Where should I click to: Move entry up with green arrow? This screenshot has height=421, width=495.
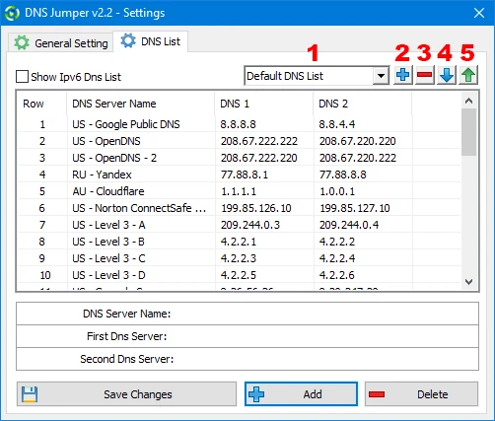click(468, 75)
